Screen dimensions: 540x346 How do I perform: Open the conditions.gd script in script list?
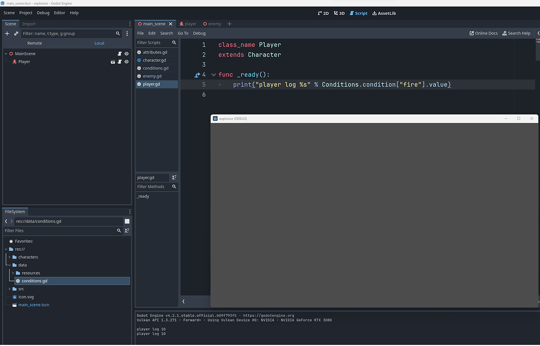pyautogui.click(x=155, y=68)
